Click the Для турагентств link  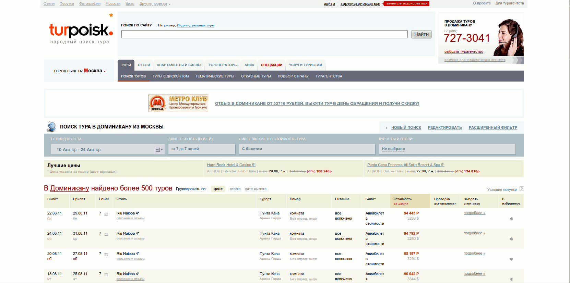pyautogui.click(x=510, y=3)
